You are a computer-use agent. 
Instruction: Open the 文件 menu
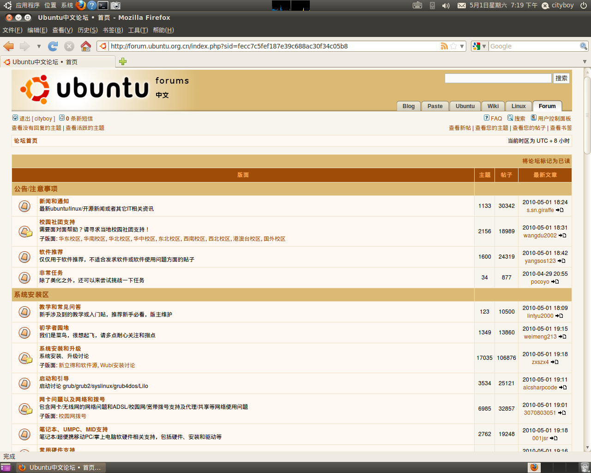point(12,30)
